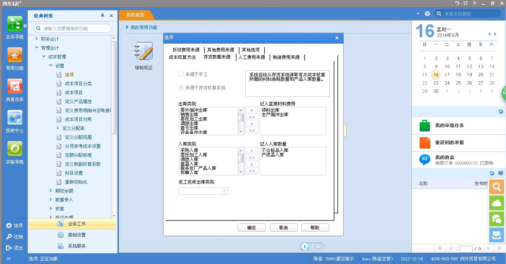Click 出库类别 list scrollbar
The height and width of the screenshot is (264, 506).
(241, 121)
